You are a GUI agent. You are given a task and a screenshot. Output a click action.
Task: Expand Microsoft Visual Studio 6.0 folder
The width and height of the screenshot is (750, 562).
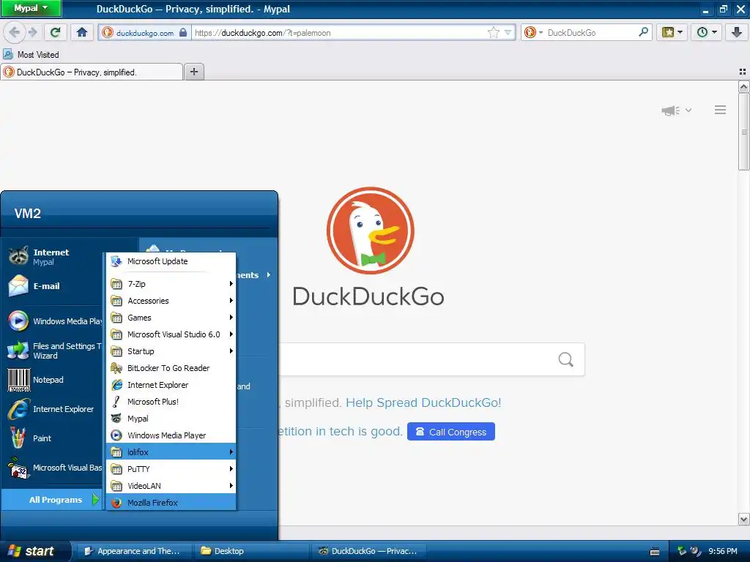coord(171,334)
